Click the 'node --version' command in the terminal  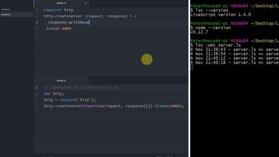[x=213, y=28]
